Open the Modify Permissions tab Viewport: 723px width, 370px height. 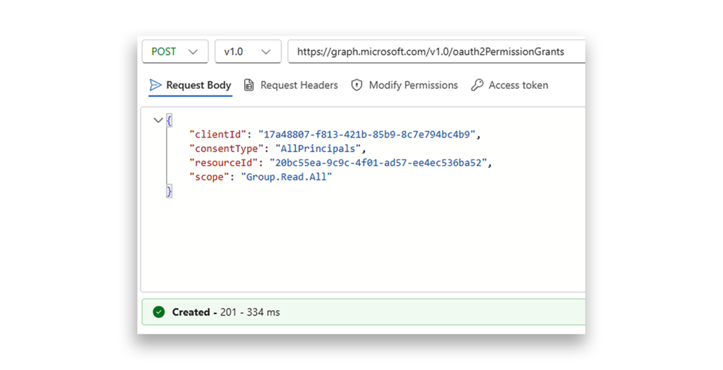click(405, 85)
